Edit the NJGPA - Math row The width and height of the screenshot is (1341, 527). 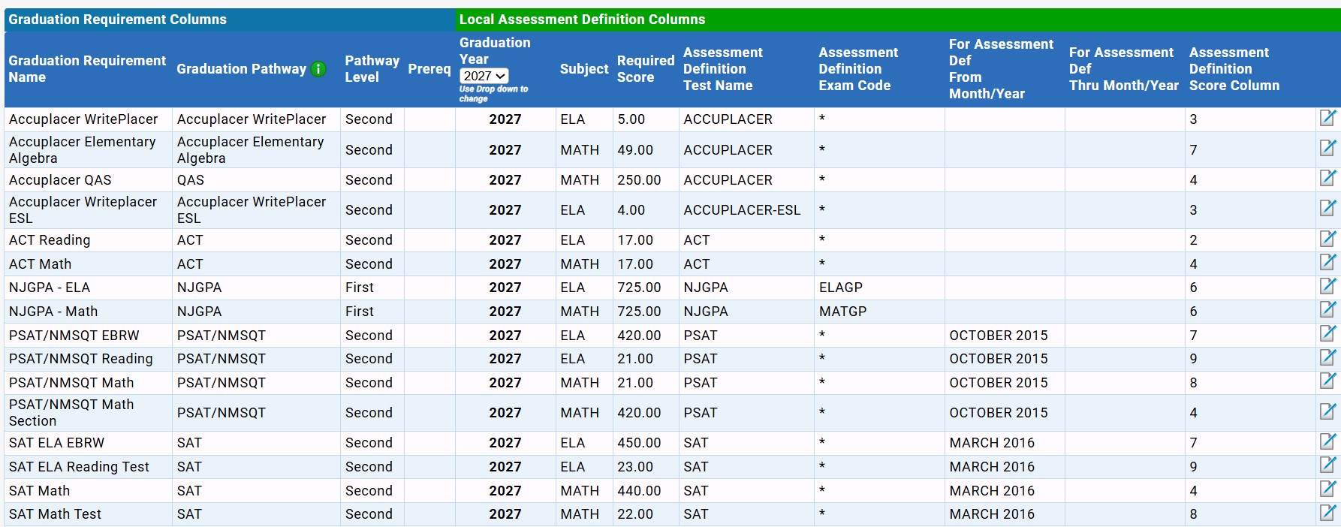(1327, 309)
